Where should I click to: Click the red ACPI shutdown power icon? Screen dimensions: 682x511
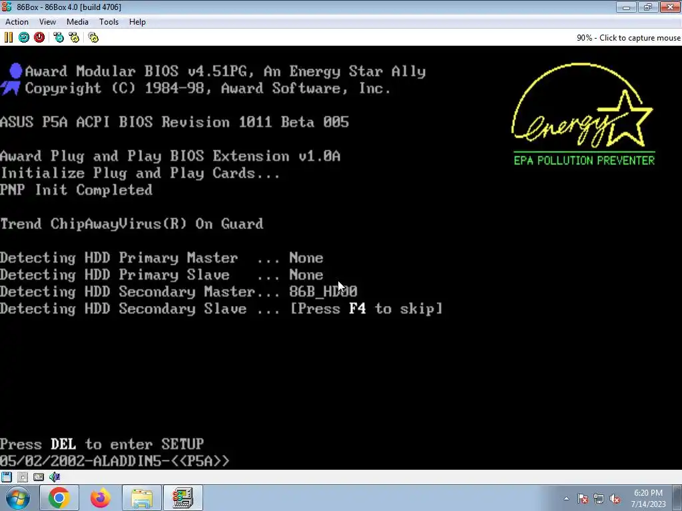coord(39,37)
